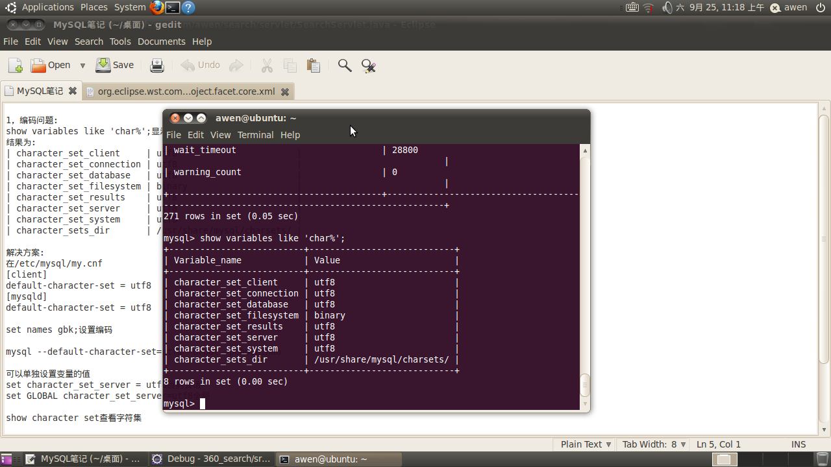The height and width of the screenshot is (467, 831).
Task: Open gedit's Documents menu
Action: coord(162,42)
